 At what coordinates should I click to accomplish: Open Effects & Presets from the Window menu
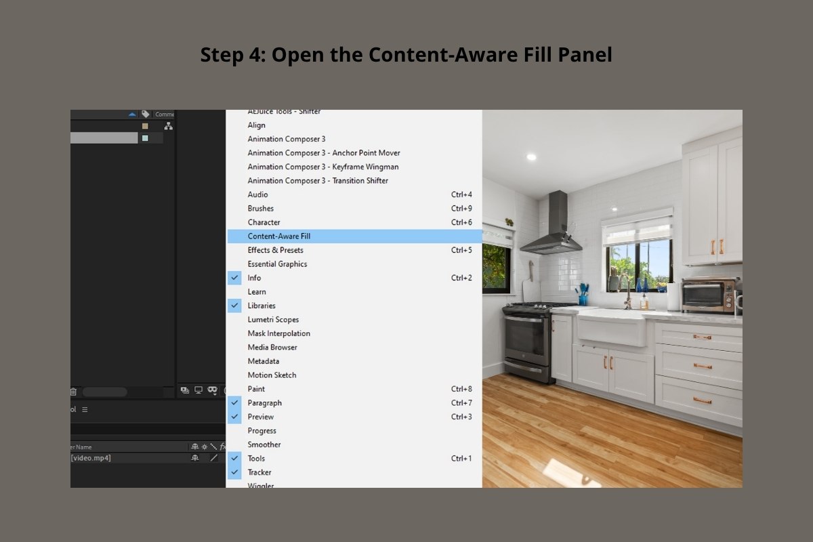pyautogui.click(x=276, y=250)
